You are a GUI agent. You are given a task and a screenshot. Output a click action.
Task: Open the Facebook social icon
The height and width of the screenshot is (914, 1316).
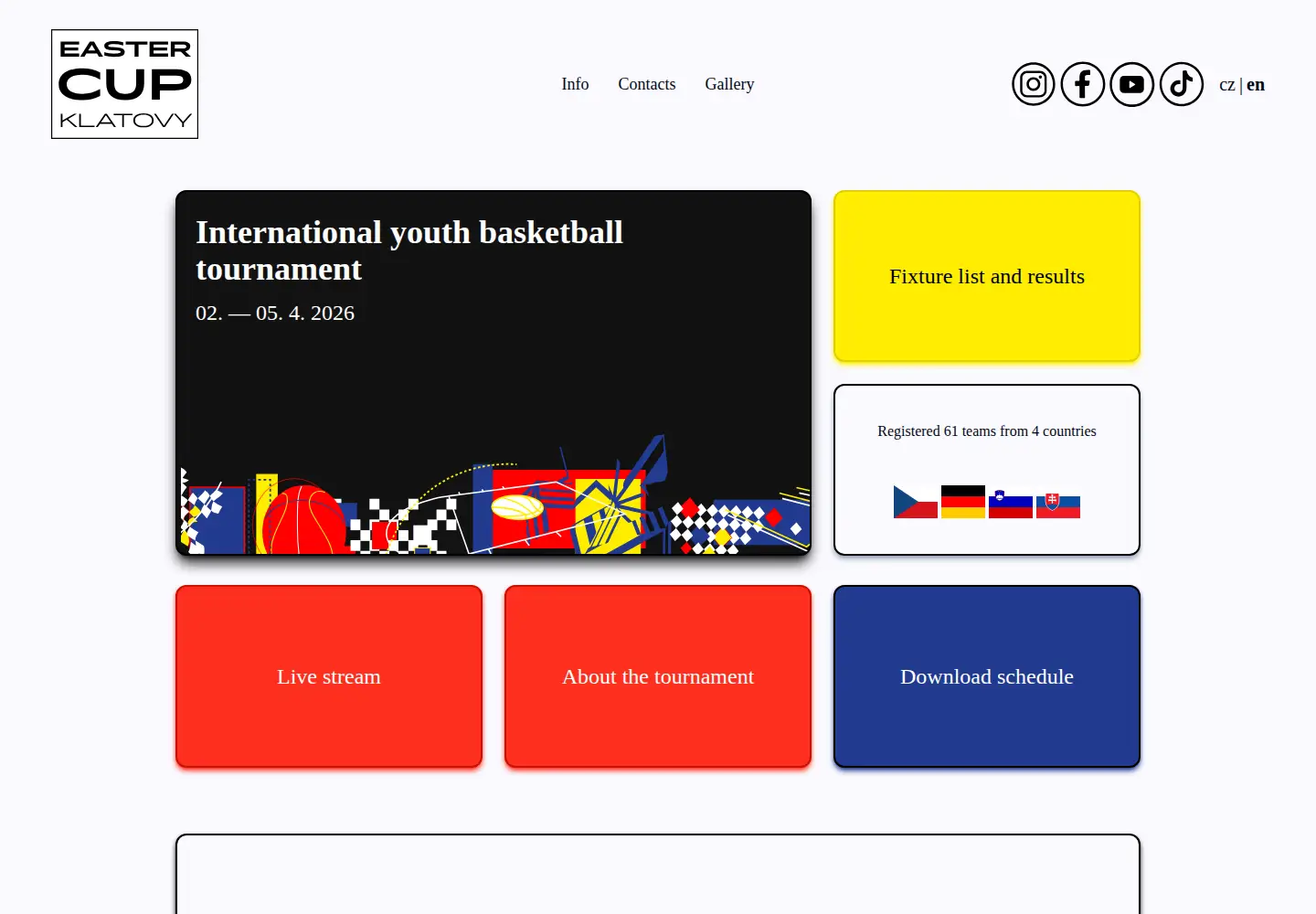[x=1083, y=84]
